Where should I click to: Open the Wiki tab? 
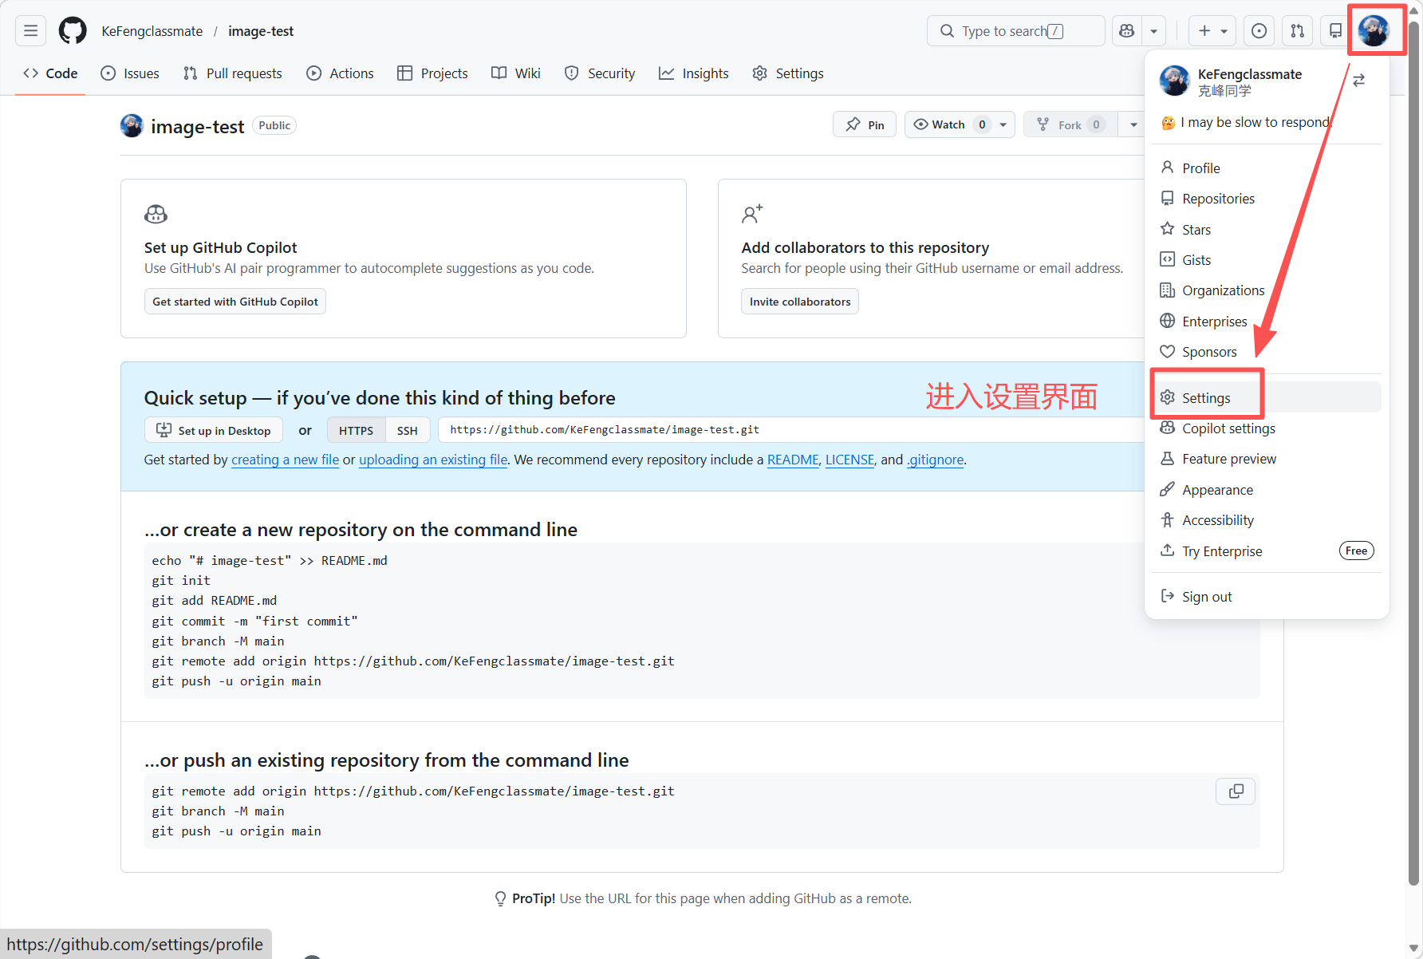click(516, 73)
